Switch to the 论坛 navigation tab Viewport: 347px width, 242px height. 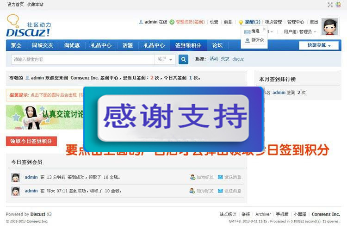(217, 45)
